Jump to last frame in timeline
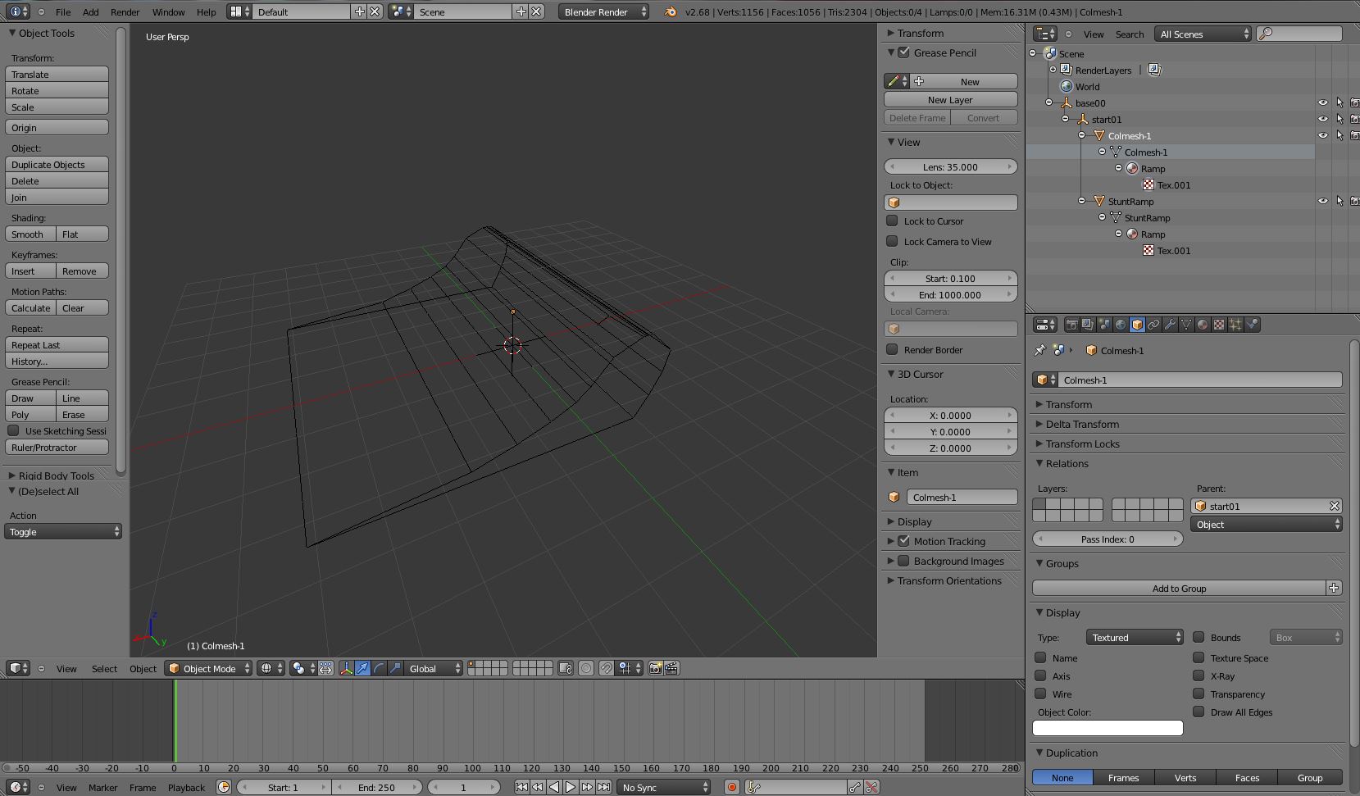The image size is (1360, 796). (603, 787)
